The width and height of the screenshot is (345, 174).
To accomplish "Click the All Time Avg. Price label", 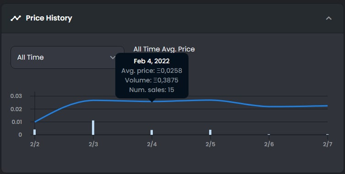I will click(x=164, y=49).
